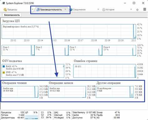The image size is (148, 120).
Task: Close the Соединения tab
Action: [x=98, y=9]
